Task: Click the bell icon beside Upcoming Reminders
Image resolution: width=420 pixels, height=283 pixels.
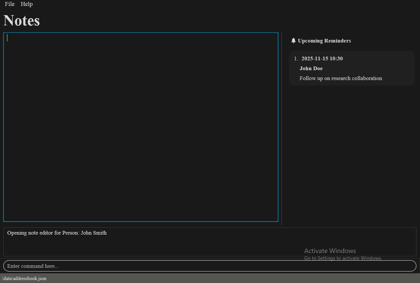Action: (x=293, y=41)
